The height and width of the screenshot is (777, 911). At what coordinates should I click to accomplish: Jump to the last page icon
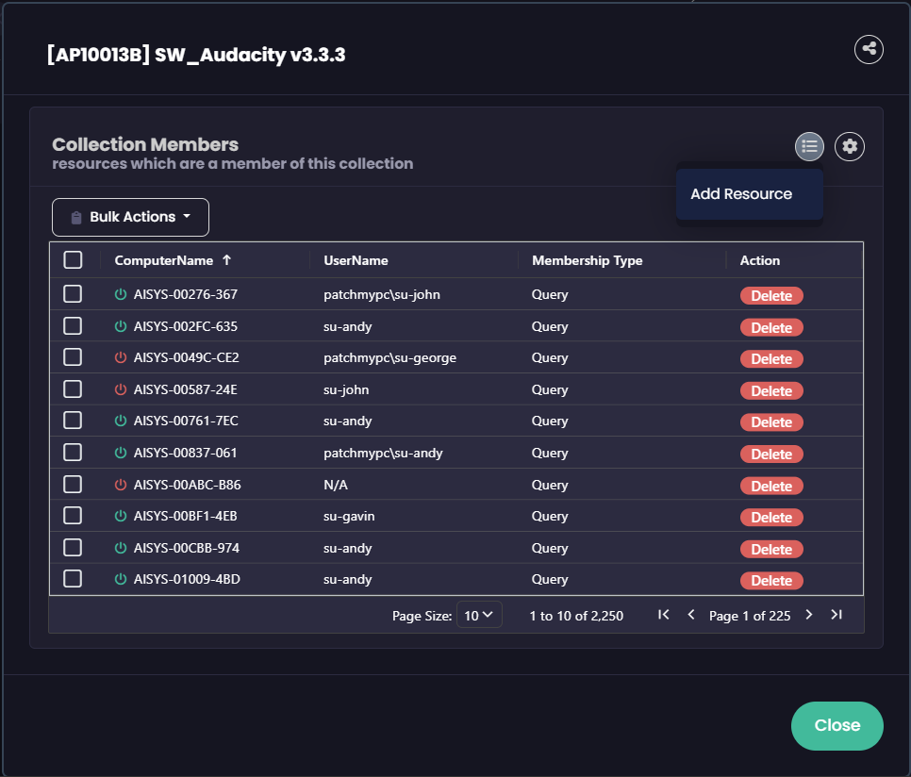point(836,615)
